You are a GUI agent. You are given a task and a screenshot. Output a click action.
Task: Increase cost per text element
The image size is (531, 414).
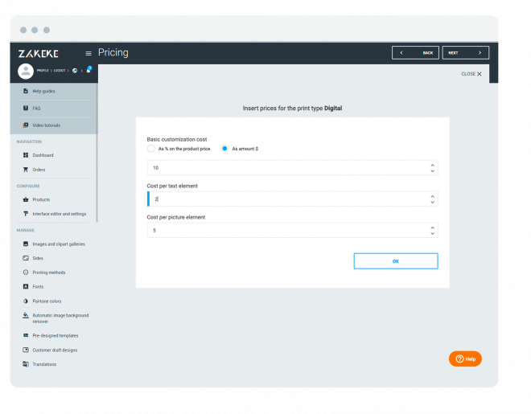[x=433, y=196]
